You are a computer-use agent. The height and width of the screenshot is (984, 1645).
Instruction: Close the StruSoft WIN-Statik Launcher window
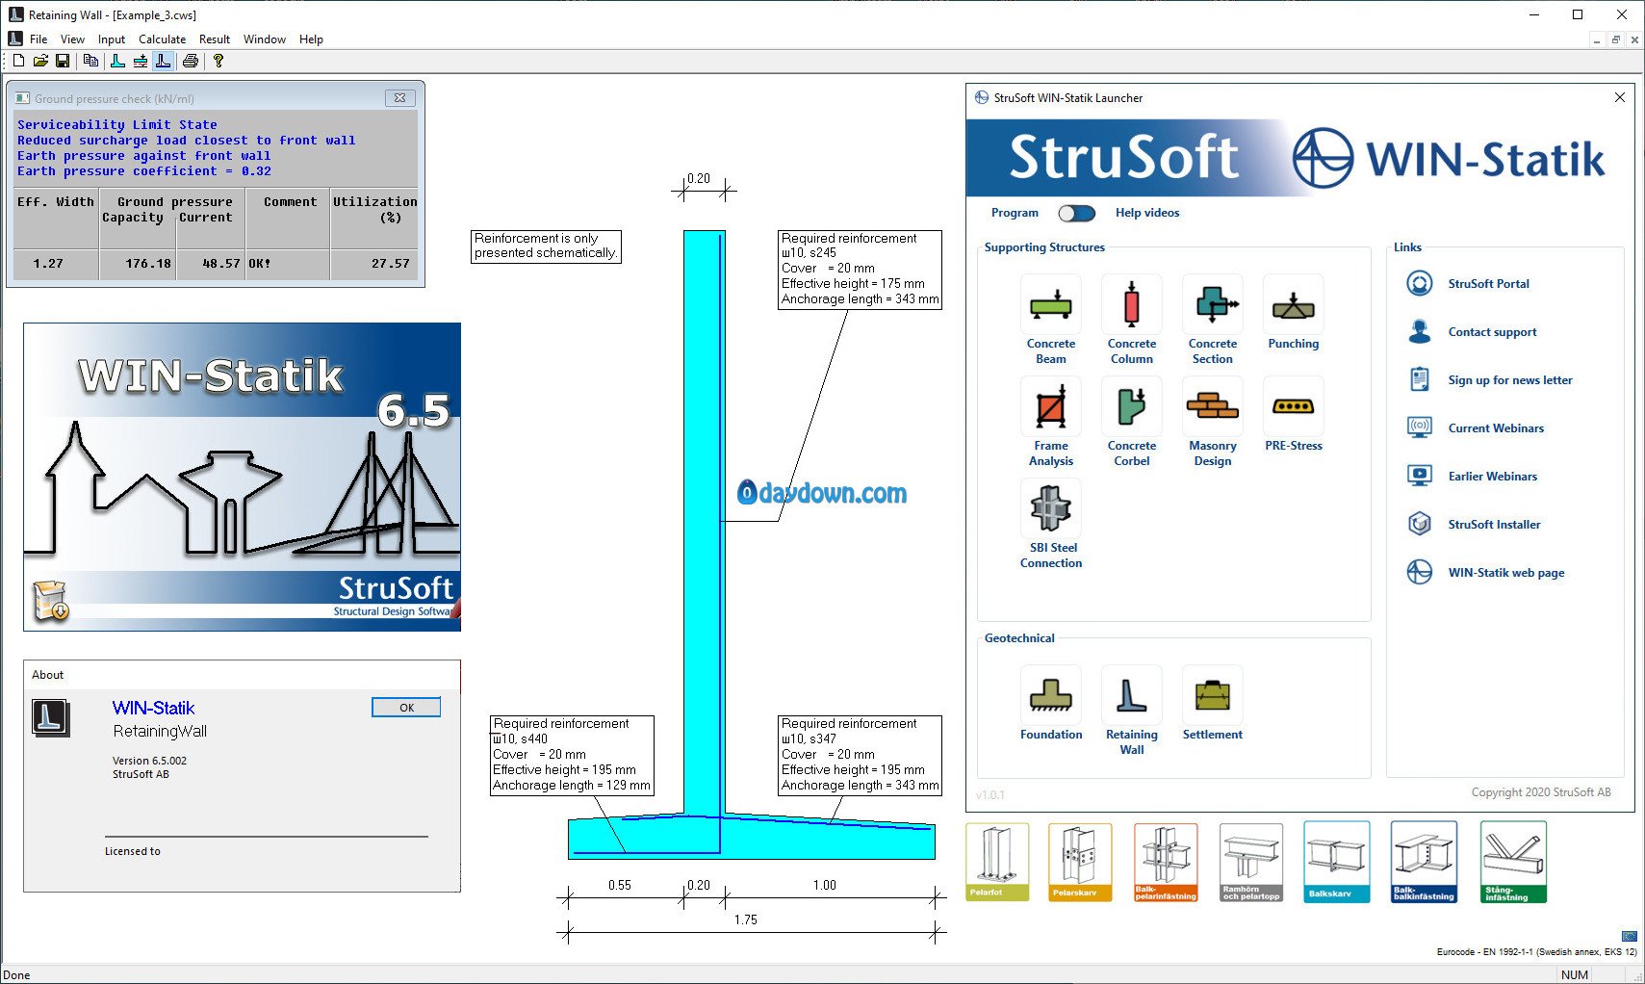tap(1620, 97)
